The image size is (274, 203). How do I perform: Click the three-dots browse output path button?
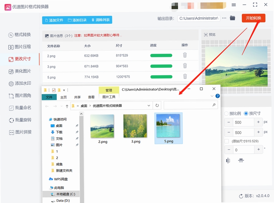click(224, 18)
